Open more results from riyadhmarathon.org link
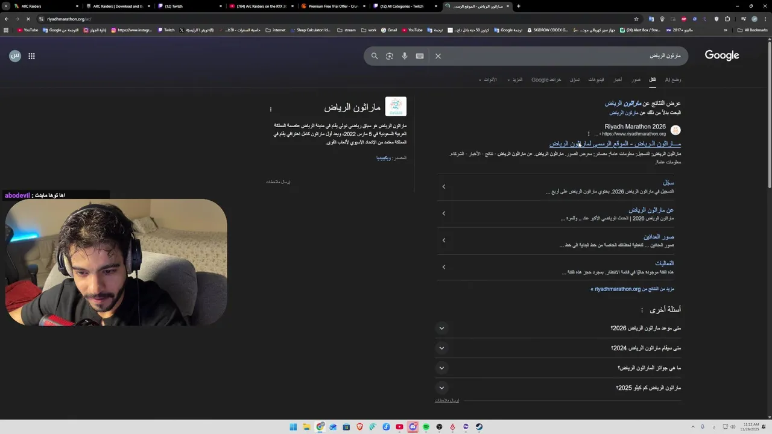The image size is (772, 434). (632, 289)
